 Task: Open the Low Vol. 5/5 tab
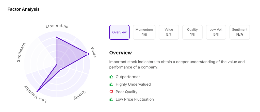216,32
